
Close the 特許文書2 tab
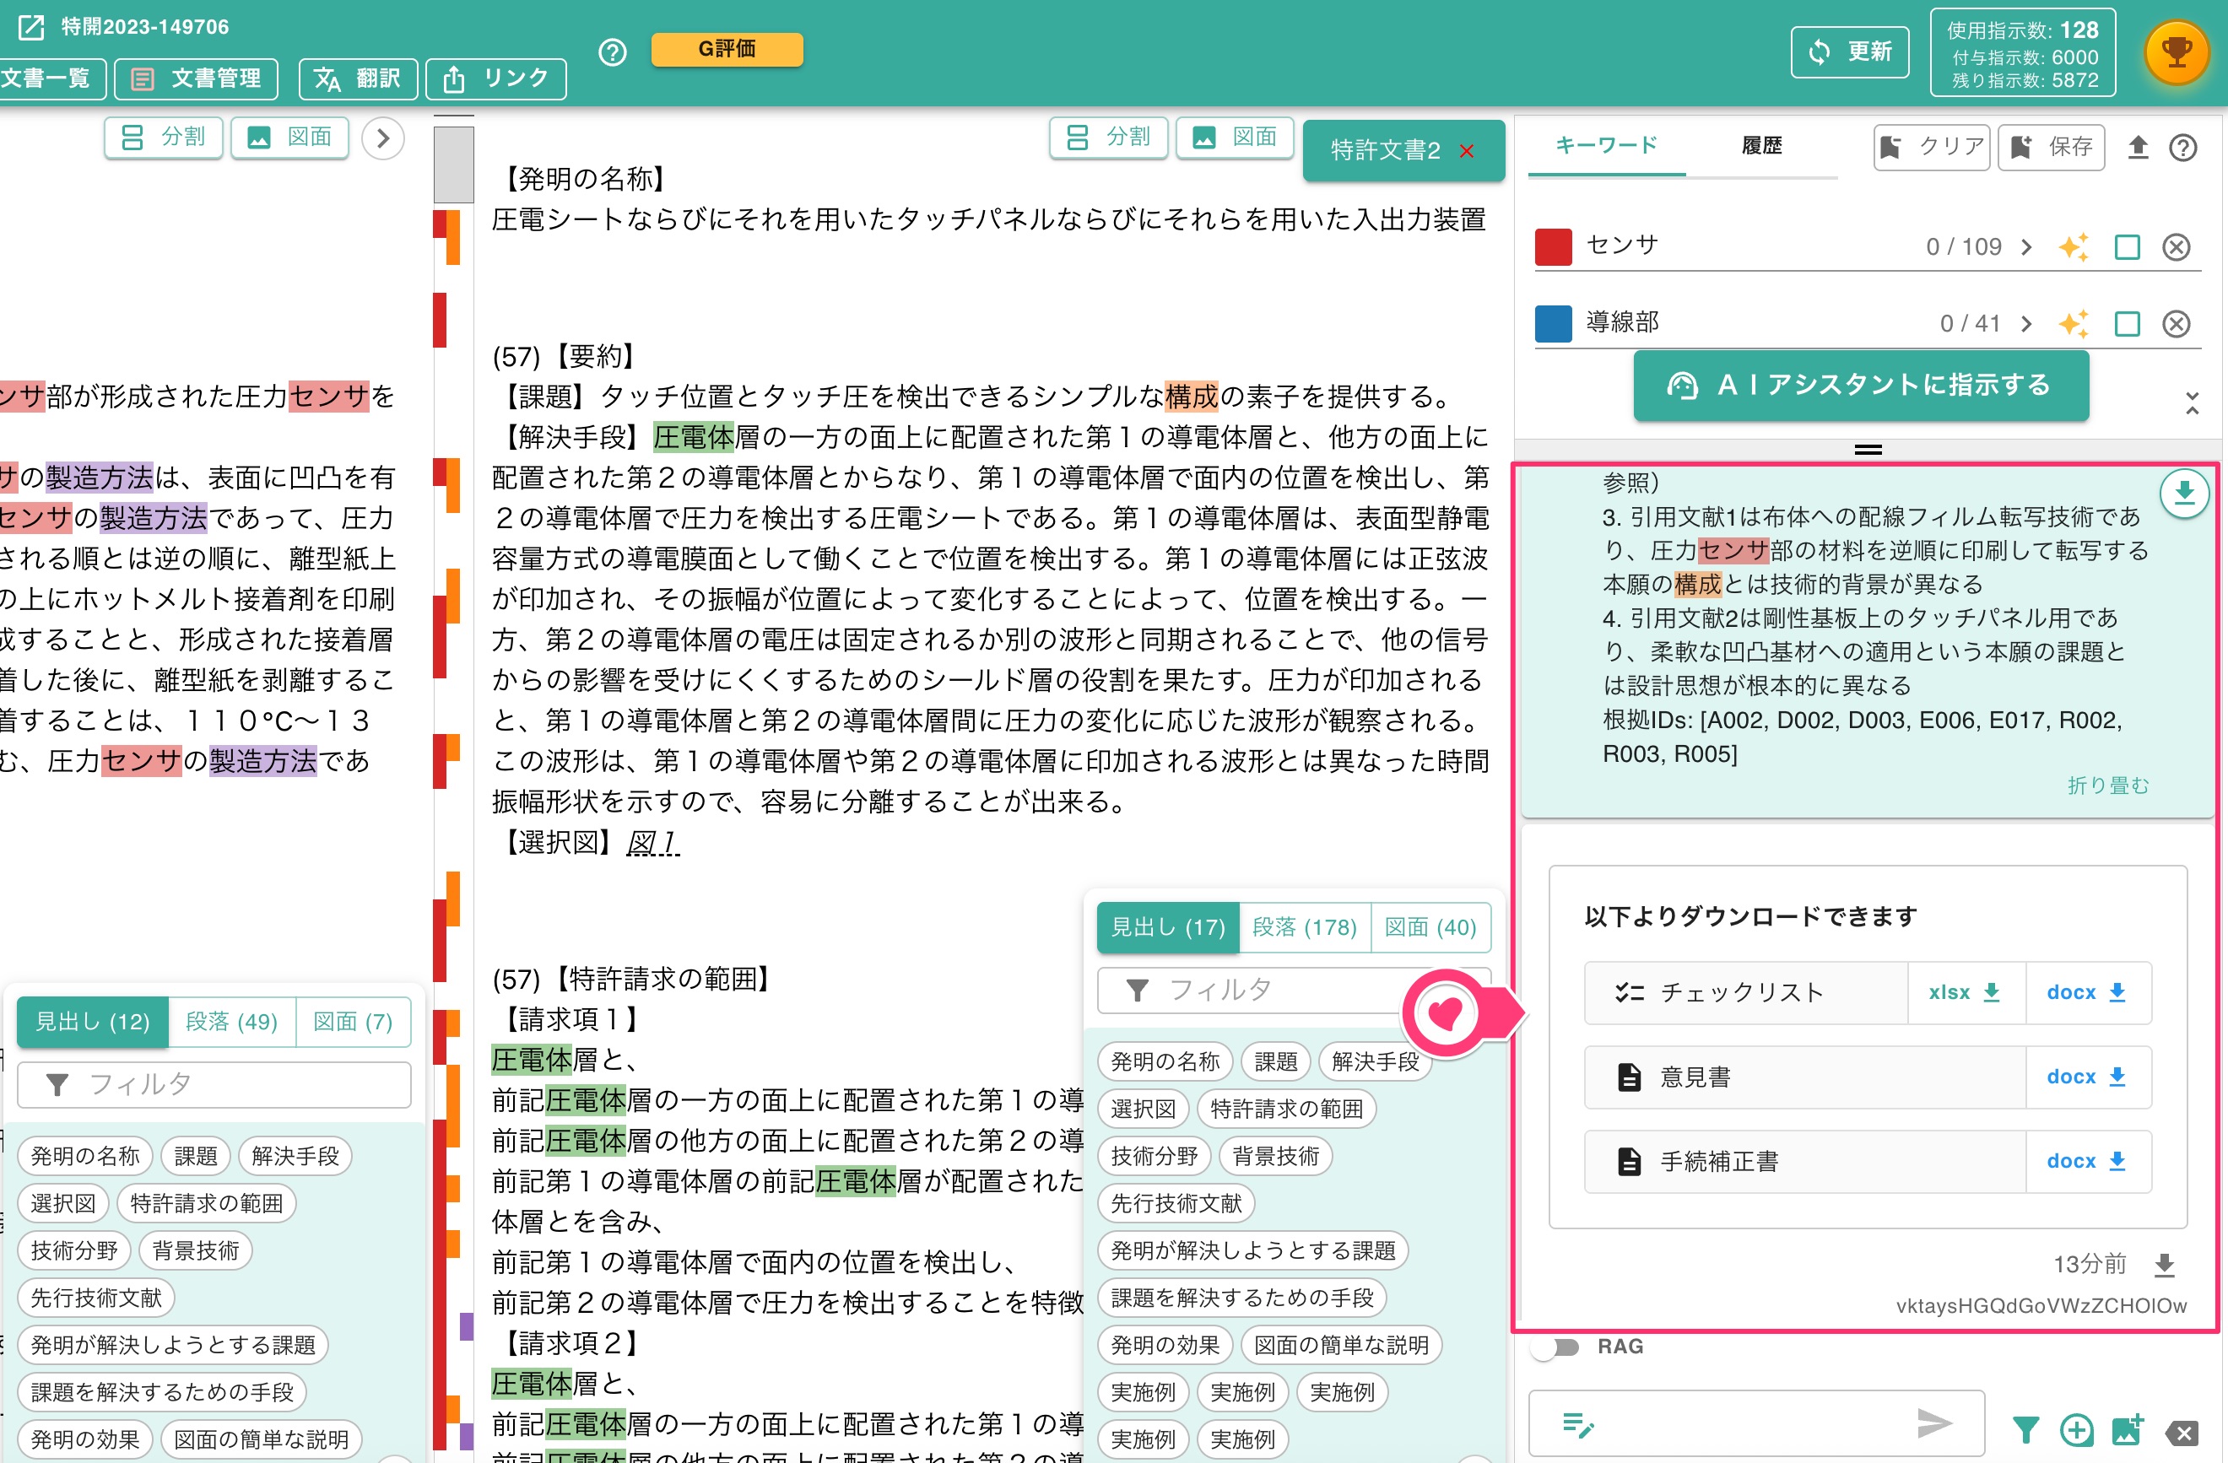pos(1467,151)
